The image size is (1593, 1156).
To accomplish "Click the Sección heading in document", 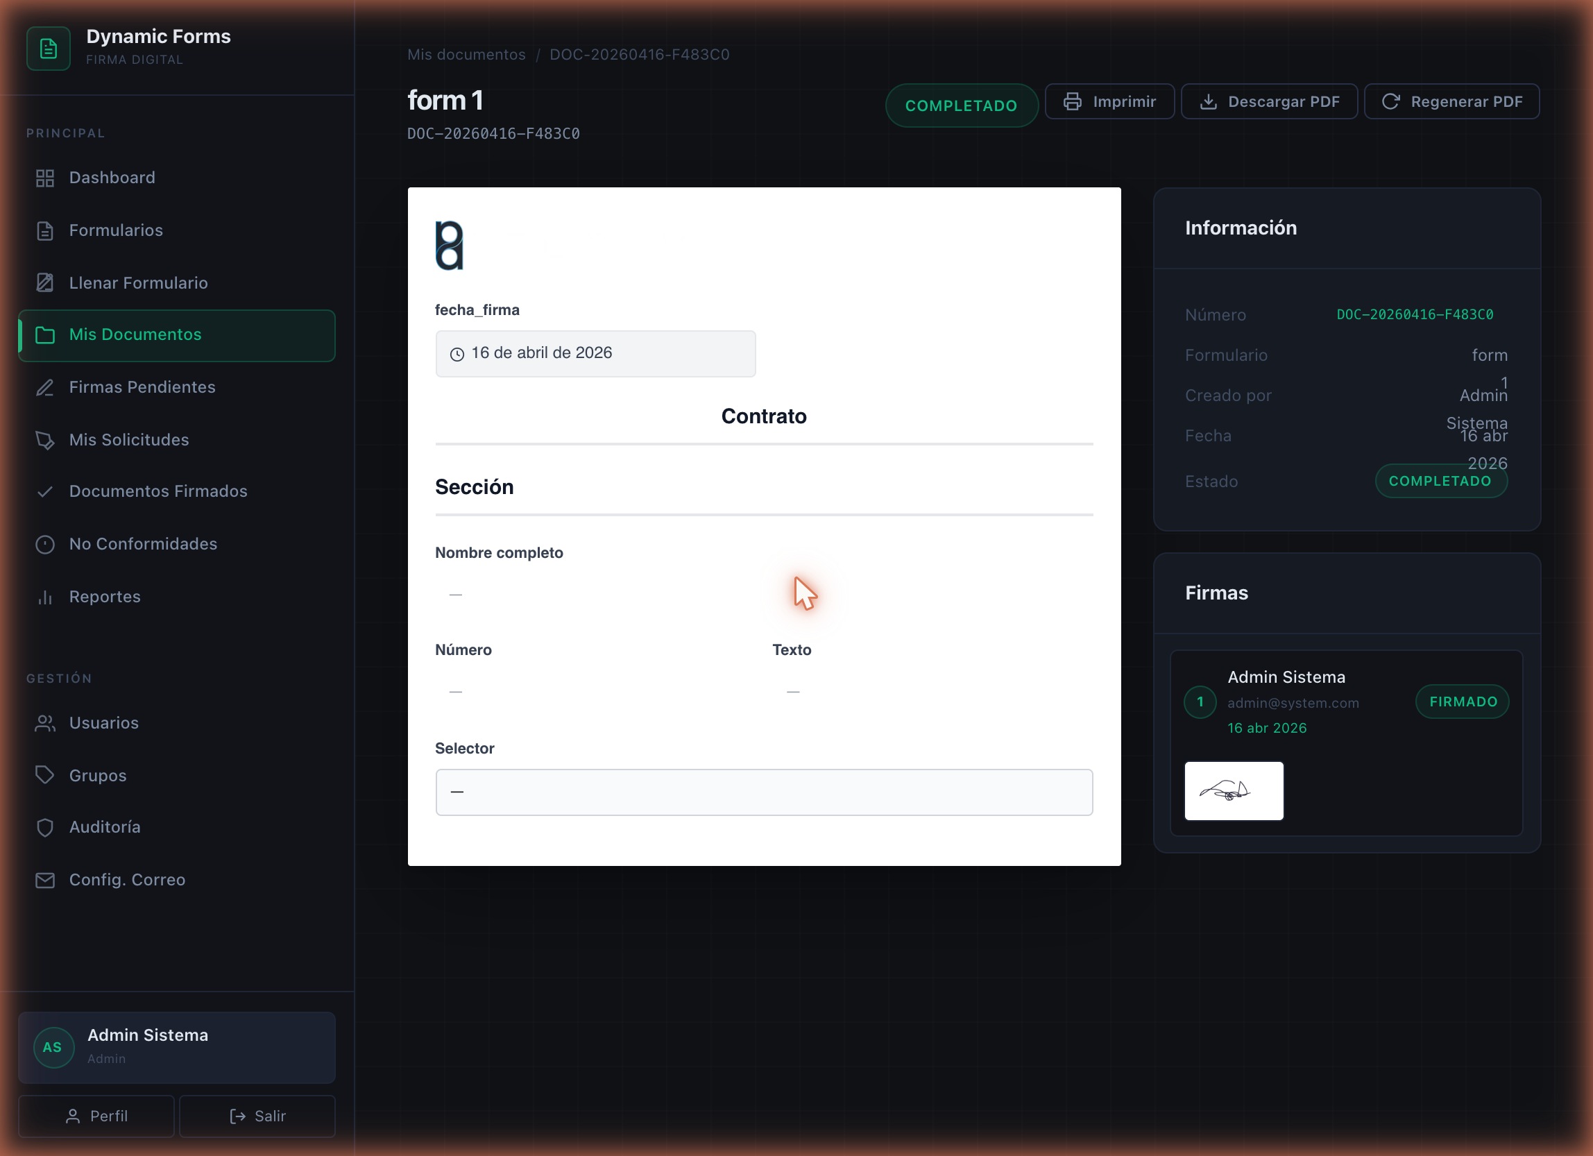I will [474, 487].
